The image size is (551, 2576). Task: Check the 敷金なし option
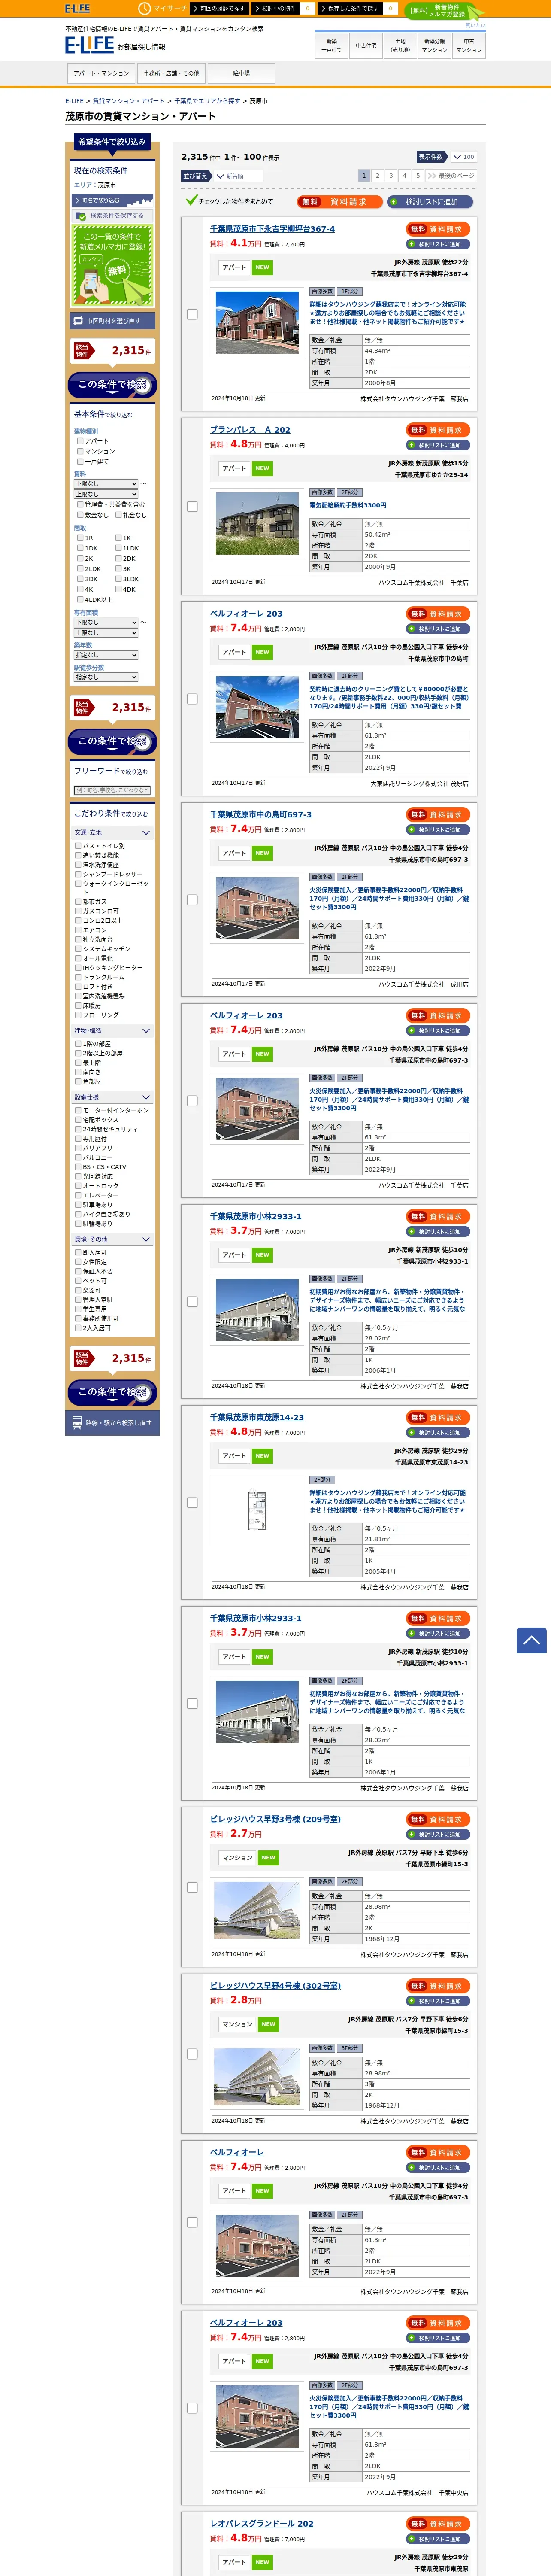80,515
